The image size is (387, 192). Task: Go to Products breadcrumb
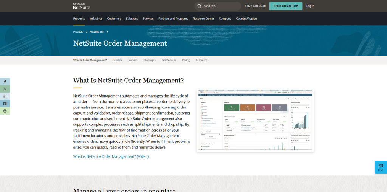78,32
